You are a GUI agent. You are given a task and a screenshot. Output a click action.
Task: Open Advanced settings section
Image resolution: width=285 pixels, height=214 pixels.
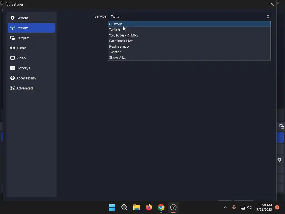(x=31, y=88)
